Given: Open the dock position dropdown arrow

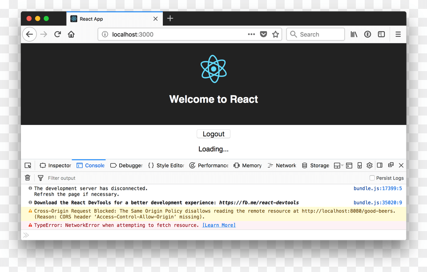Looking at the screenshot, I should [x=342, y=165].
